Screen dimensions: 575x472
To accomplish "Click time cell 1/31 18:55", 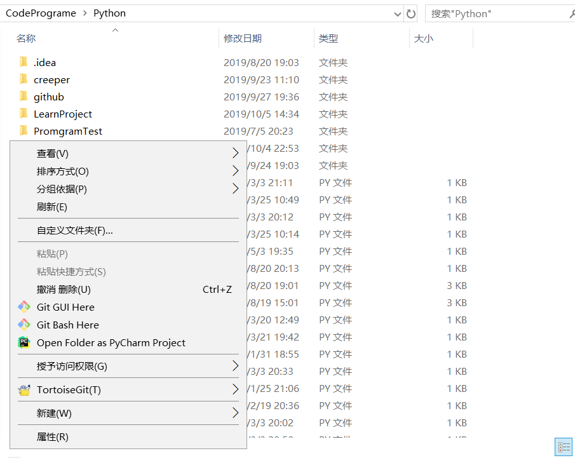I will 273,354.
